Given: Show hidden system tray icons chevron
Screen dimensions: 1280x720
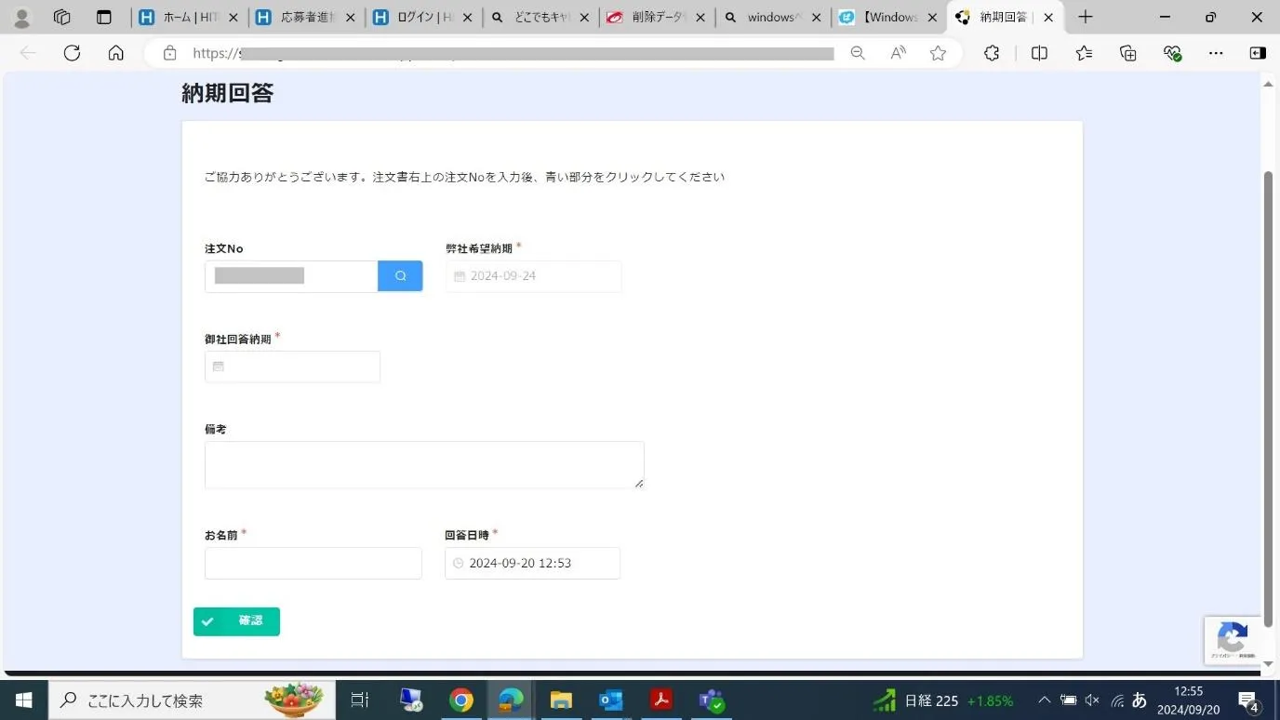Looking at the screenshot, I should [x=1044, y=700].
